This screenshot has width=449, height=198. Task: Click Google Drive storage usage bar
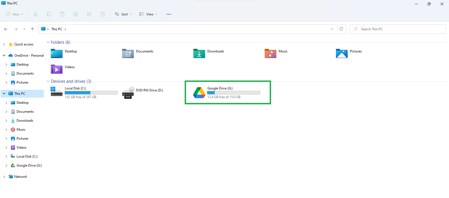[233, 93]
